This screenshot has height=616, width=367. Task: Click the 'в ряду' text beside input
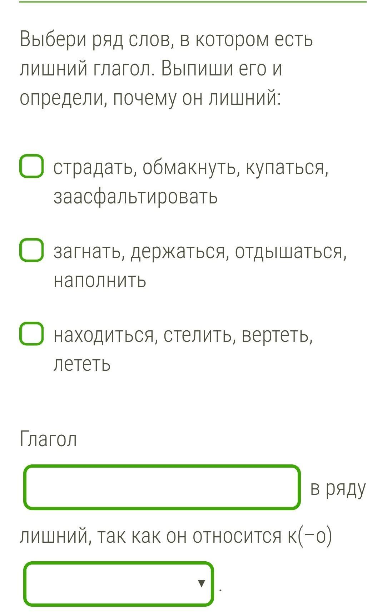(338, 488)
